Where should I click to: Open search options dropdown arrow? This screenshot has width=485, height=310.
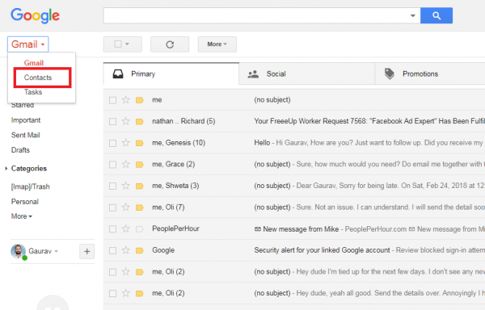coord(412,16)
